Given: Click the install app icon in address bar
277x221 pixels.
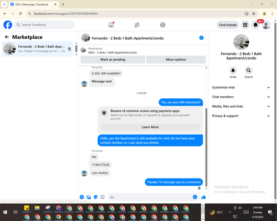Looking at the screenshot, I should (x=247, y=13).
